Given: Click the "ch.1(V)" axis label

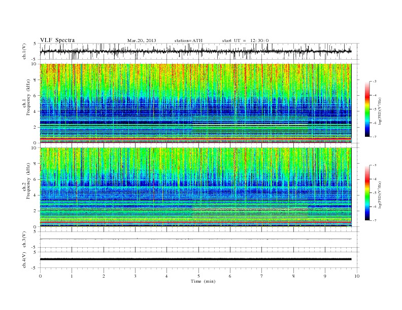Looking at the screenshot, I should point(24,51).
